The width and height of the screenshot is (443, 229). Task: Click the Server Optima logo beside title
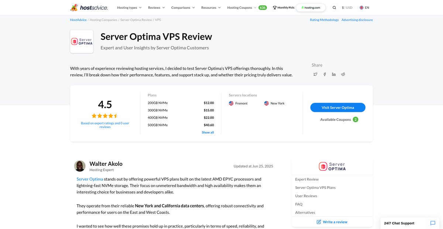[82, 42]
